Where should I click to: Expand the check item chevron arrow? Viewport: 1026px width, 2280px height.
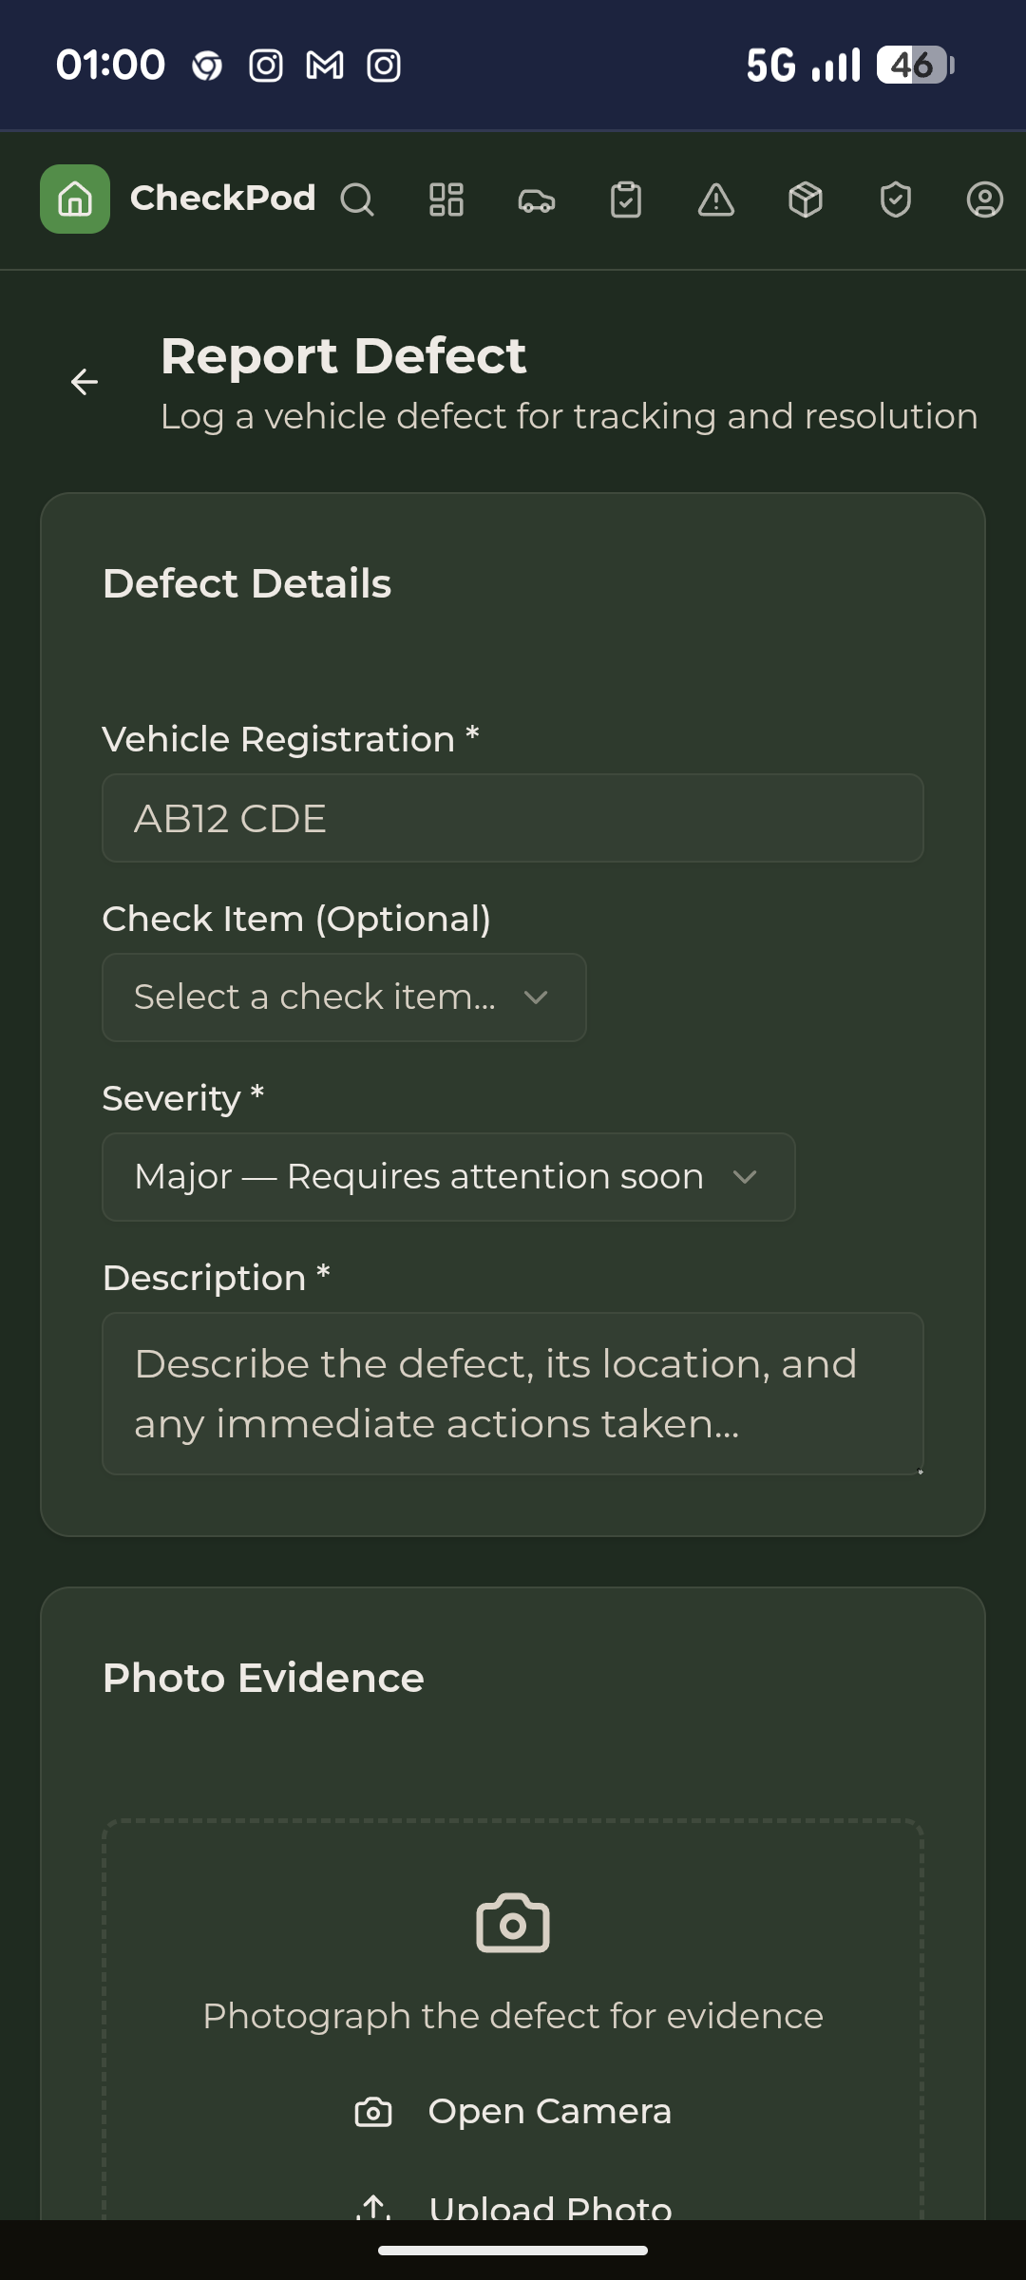(x=536, y=997)
